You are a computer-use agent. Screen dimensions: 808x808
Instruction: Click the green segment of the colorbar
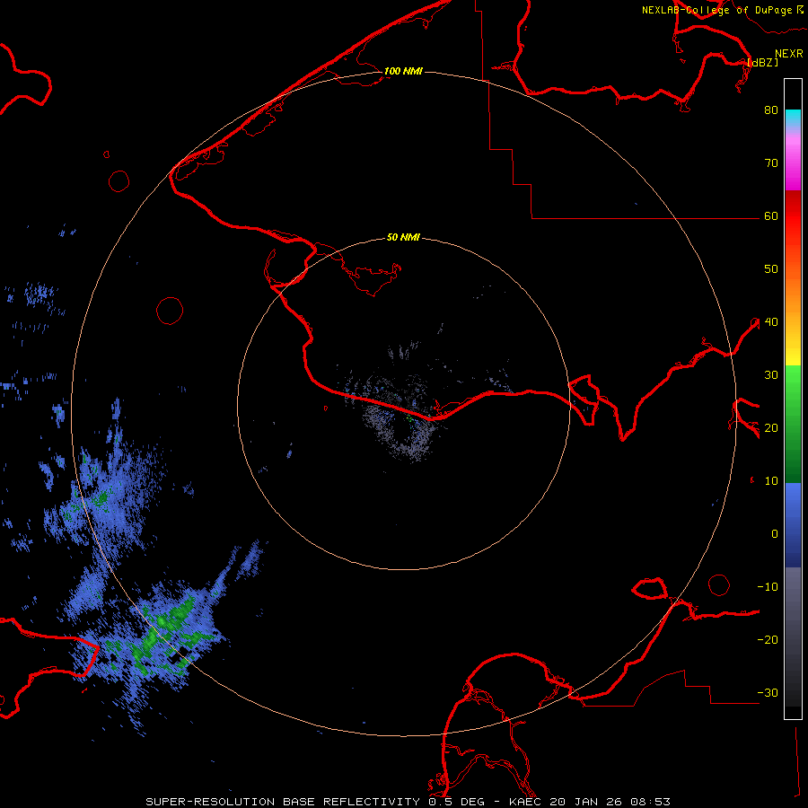[793, 424]
